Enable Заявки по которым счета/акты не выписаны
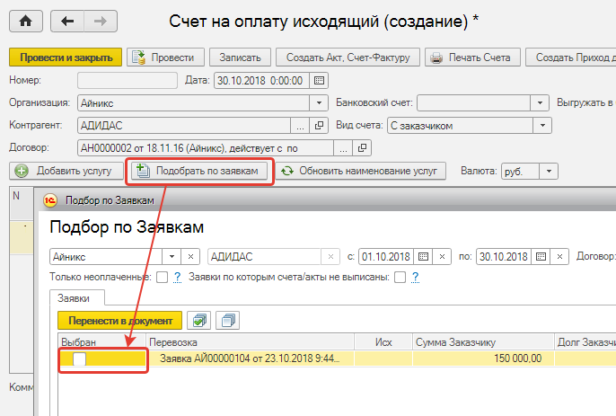Image resolution: width=616 pixels, height=416 pixels. [400, 278]
